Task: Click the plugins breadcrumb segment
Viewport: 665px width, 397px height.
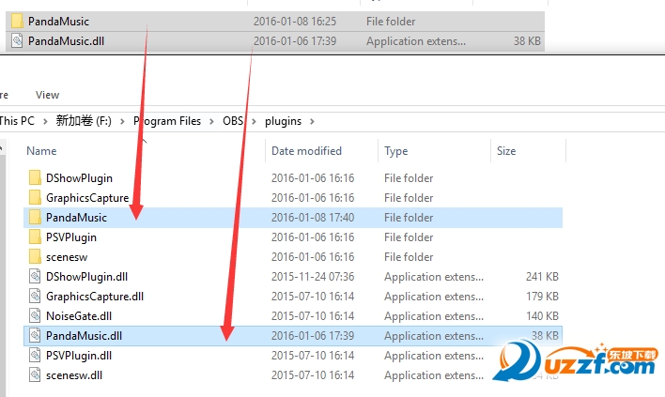Action: tap(283, 121)
